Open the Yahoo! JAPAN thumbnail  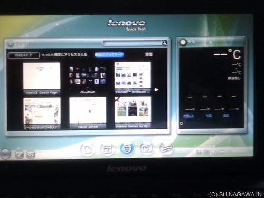click(x=88, y=113)
